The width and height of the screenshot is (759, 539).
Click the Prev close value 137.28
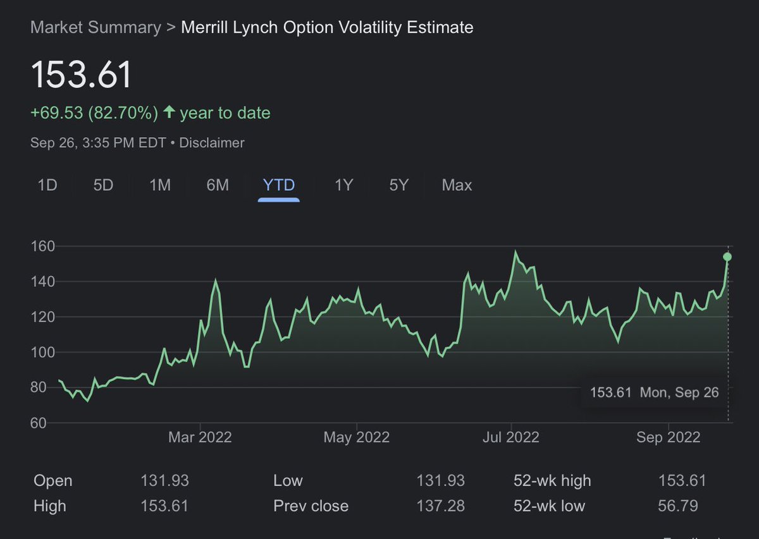pos(440,506)
